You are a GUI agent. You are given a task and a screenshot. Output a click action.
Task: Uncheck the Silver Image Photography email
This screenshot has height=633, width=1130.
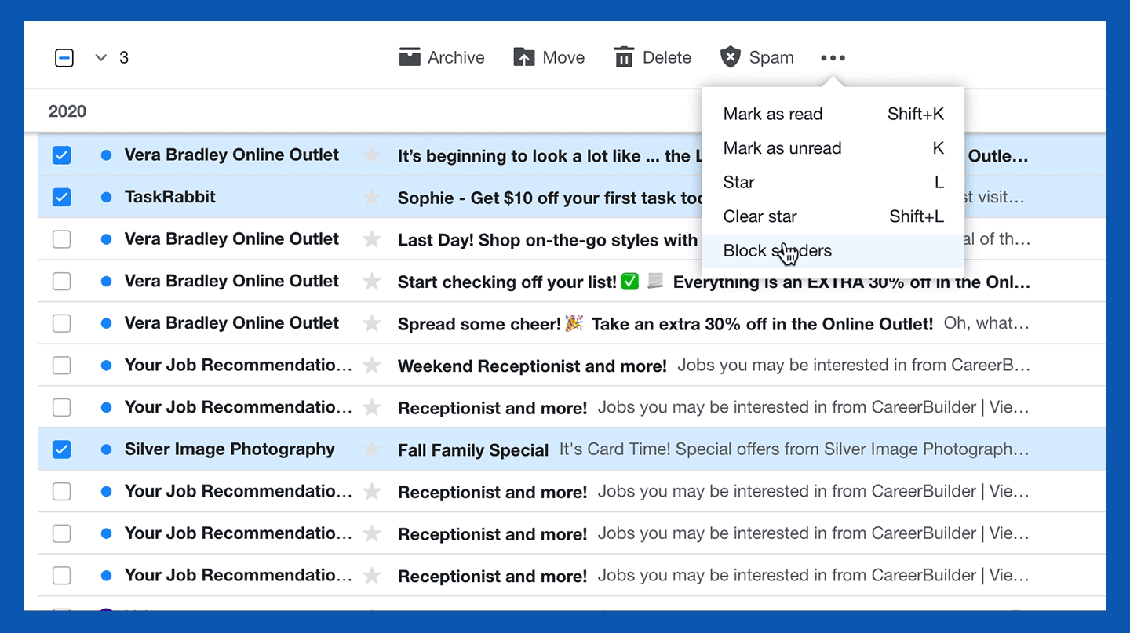click(x=61, y=449)
